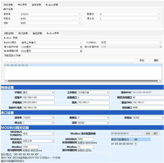The width and height of the screenshot is (164, 163).
Task: Decrease the 轮询间隔时间 5000毫秒 spinner value
Action: (81, 51)
